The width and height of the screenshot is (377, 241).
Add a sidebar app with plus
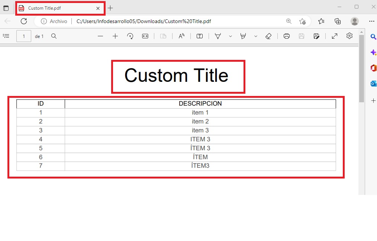373,100
